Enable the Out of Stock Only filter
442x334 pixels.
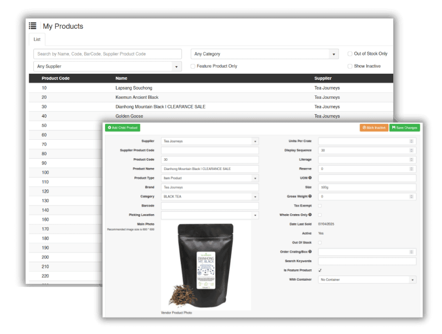click(350, 53)
